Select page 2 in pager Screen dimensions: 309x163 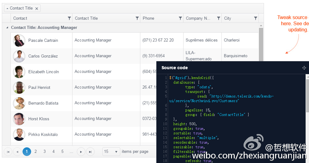coord(36,151)
